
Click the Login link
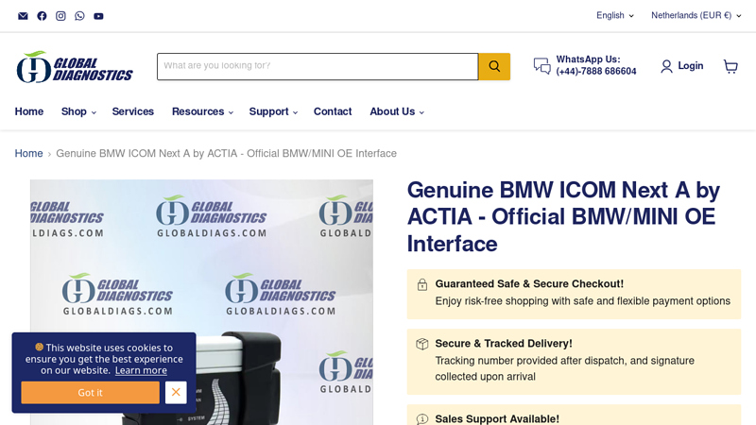[x=691, y=66]
